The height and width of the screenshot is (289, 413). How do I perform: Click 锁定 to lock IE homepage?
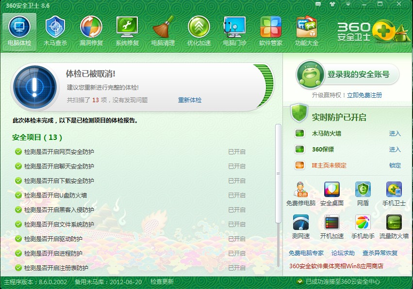tap(395, 166)
